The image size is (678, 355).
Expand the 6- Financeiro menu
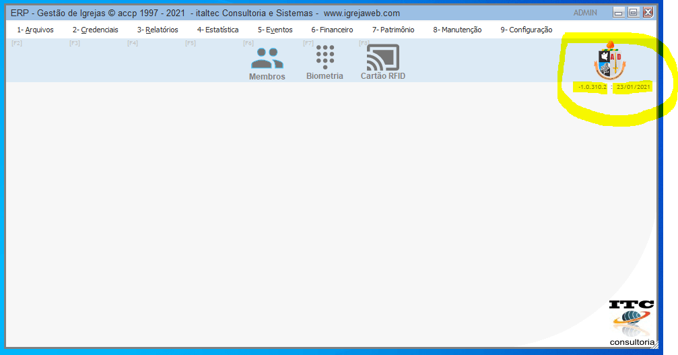332,30
